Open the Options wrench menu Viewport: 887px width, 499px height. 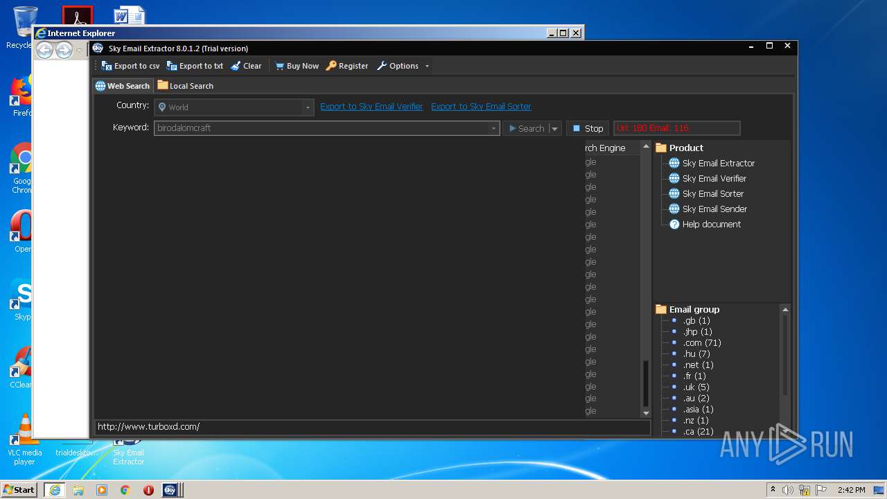coord(398,66)
